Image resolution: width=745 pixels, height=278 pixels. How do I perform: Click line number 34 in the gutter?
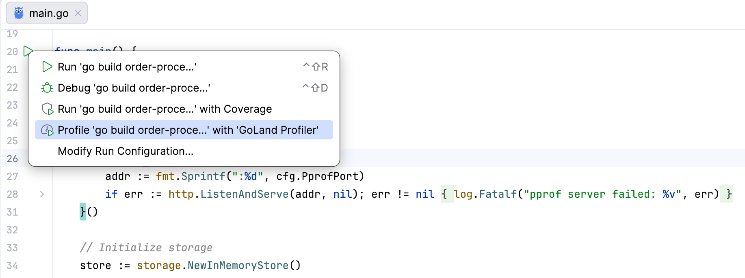click(x=13, y=265)
